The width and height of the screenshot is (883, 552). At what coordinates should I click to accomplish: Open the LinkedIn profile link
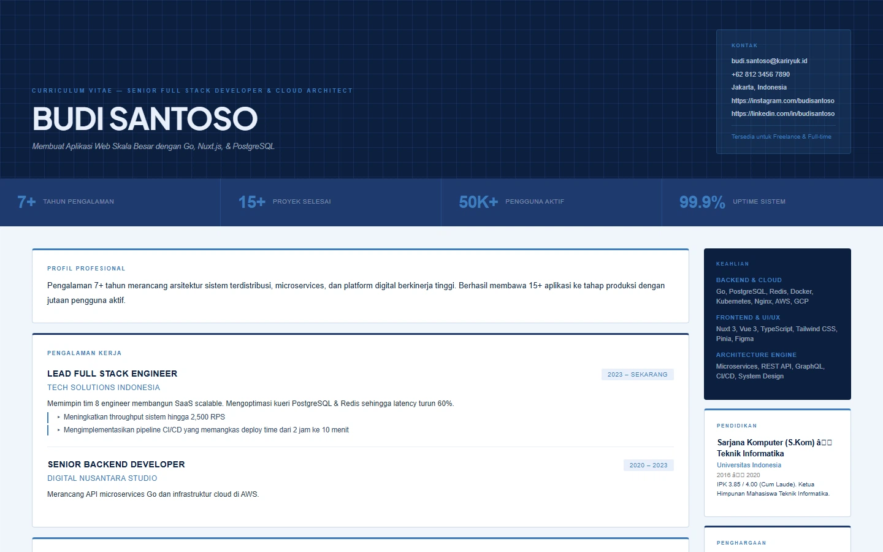pos(782,113)
